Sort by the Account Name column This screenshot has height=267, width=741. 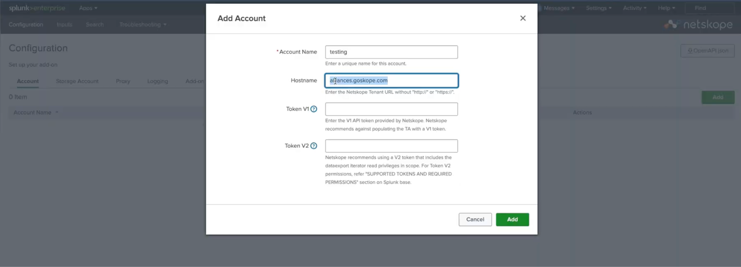click(35, 113)
